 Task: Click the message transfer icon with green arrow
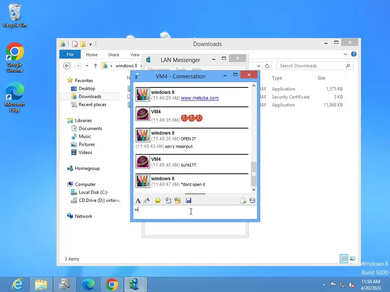[243, 200]
